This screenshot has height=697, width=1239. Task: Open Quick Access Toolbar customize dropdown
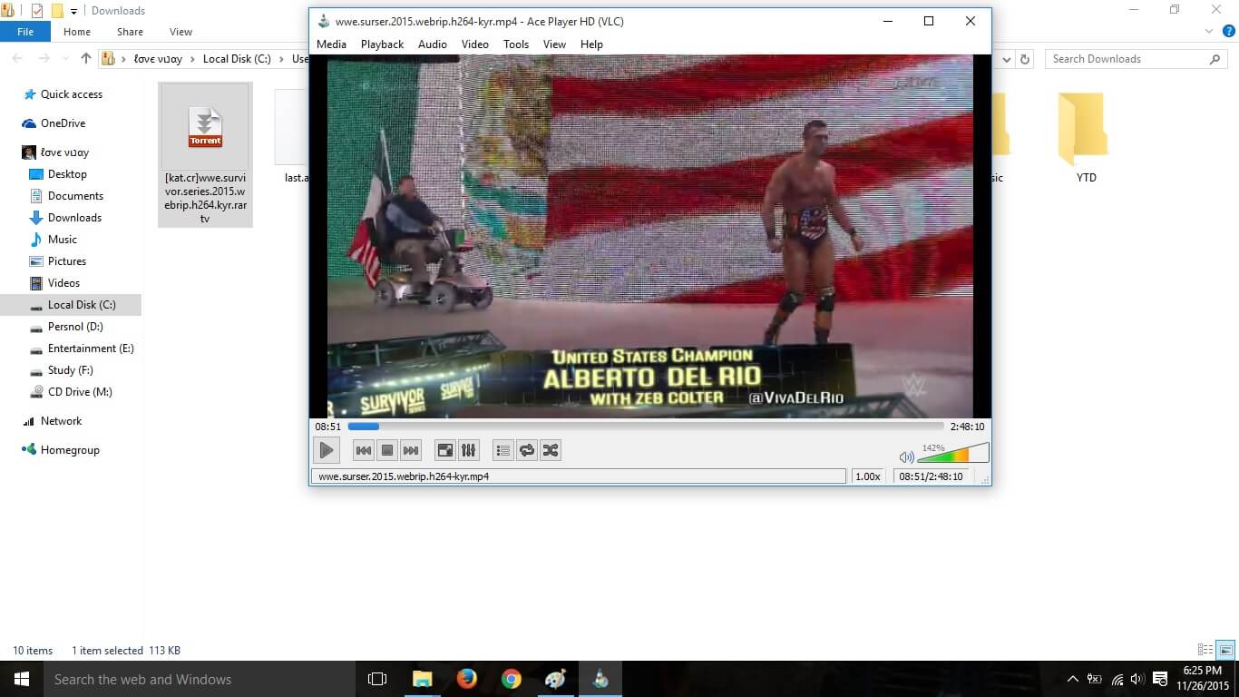click(73, 11)
